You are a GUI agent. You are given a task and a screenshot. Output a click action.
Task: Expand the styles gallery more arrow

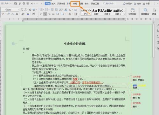click(x=124, y=14)
